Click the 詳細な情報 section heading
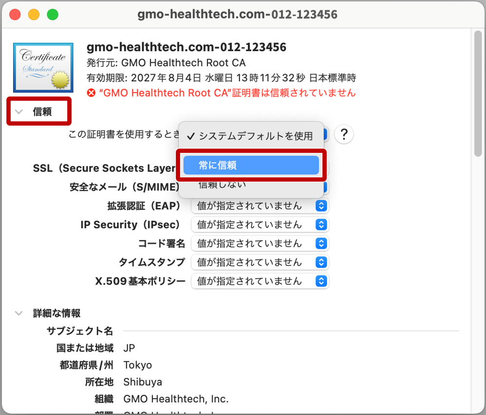486x415 pixels. point(56,313)
